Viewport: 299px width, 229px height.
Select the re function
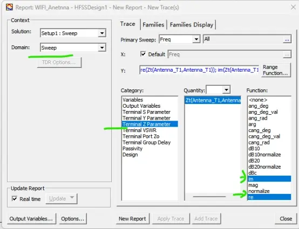(x=269, y=197)
